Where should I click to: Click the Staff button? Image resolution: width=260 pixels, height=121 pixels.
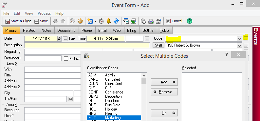(158, 45)
